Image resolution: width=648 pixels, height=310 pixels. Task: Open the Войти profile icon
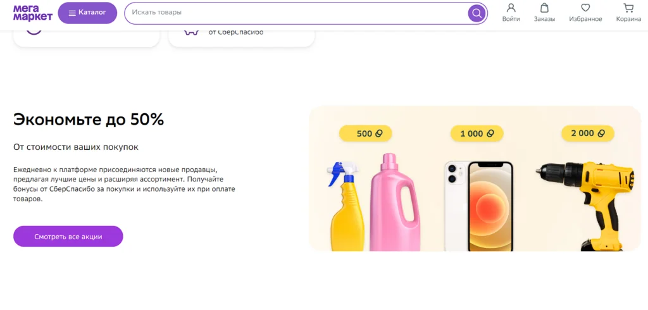coord(511,8)
